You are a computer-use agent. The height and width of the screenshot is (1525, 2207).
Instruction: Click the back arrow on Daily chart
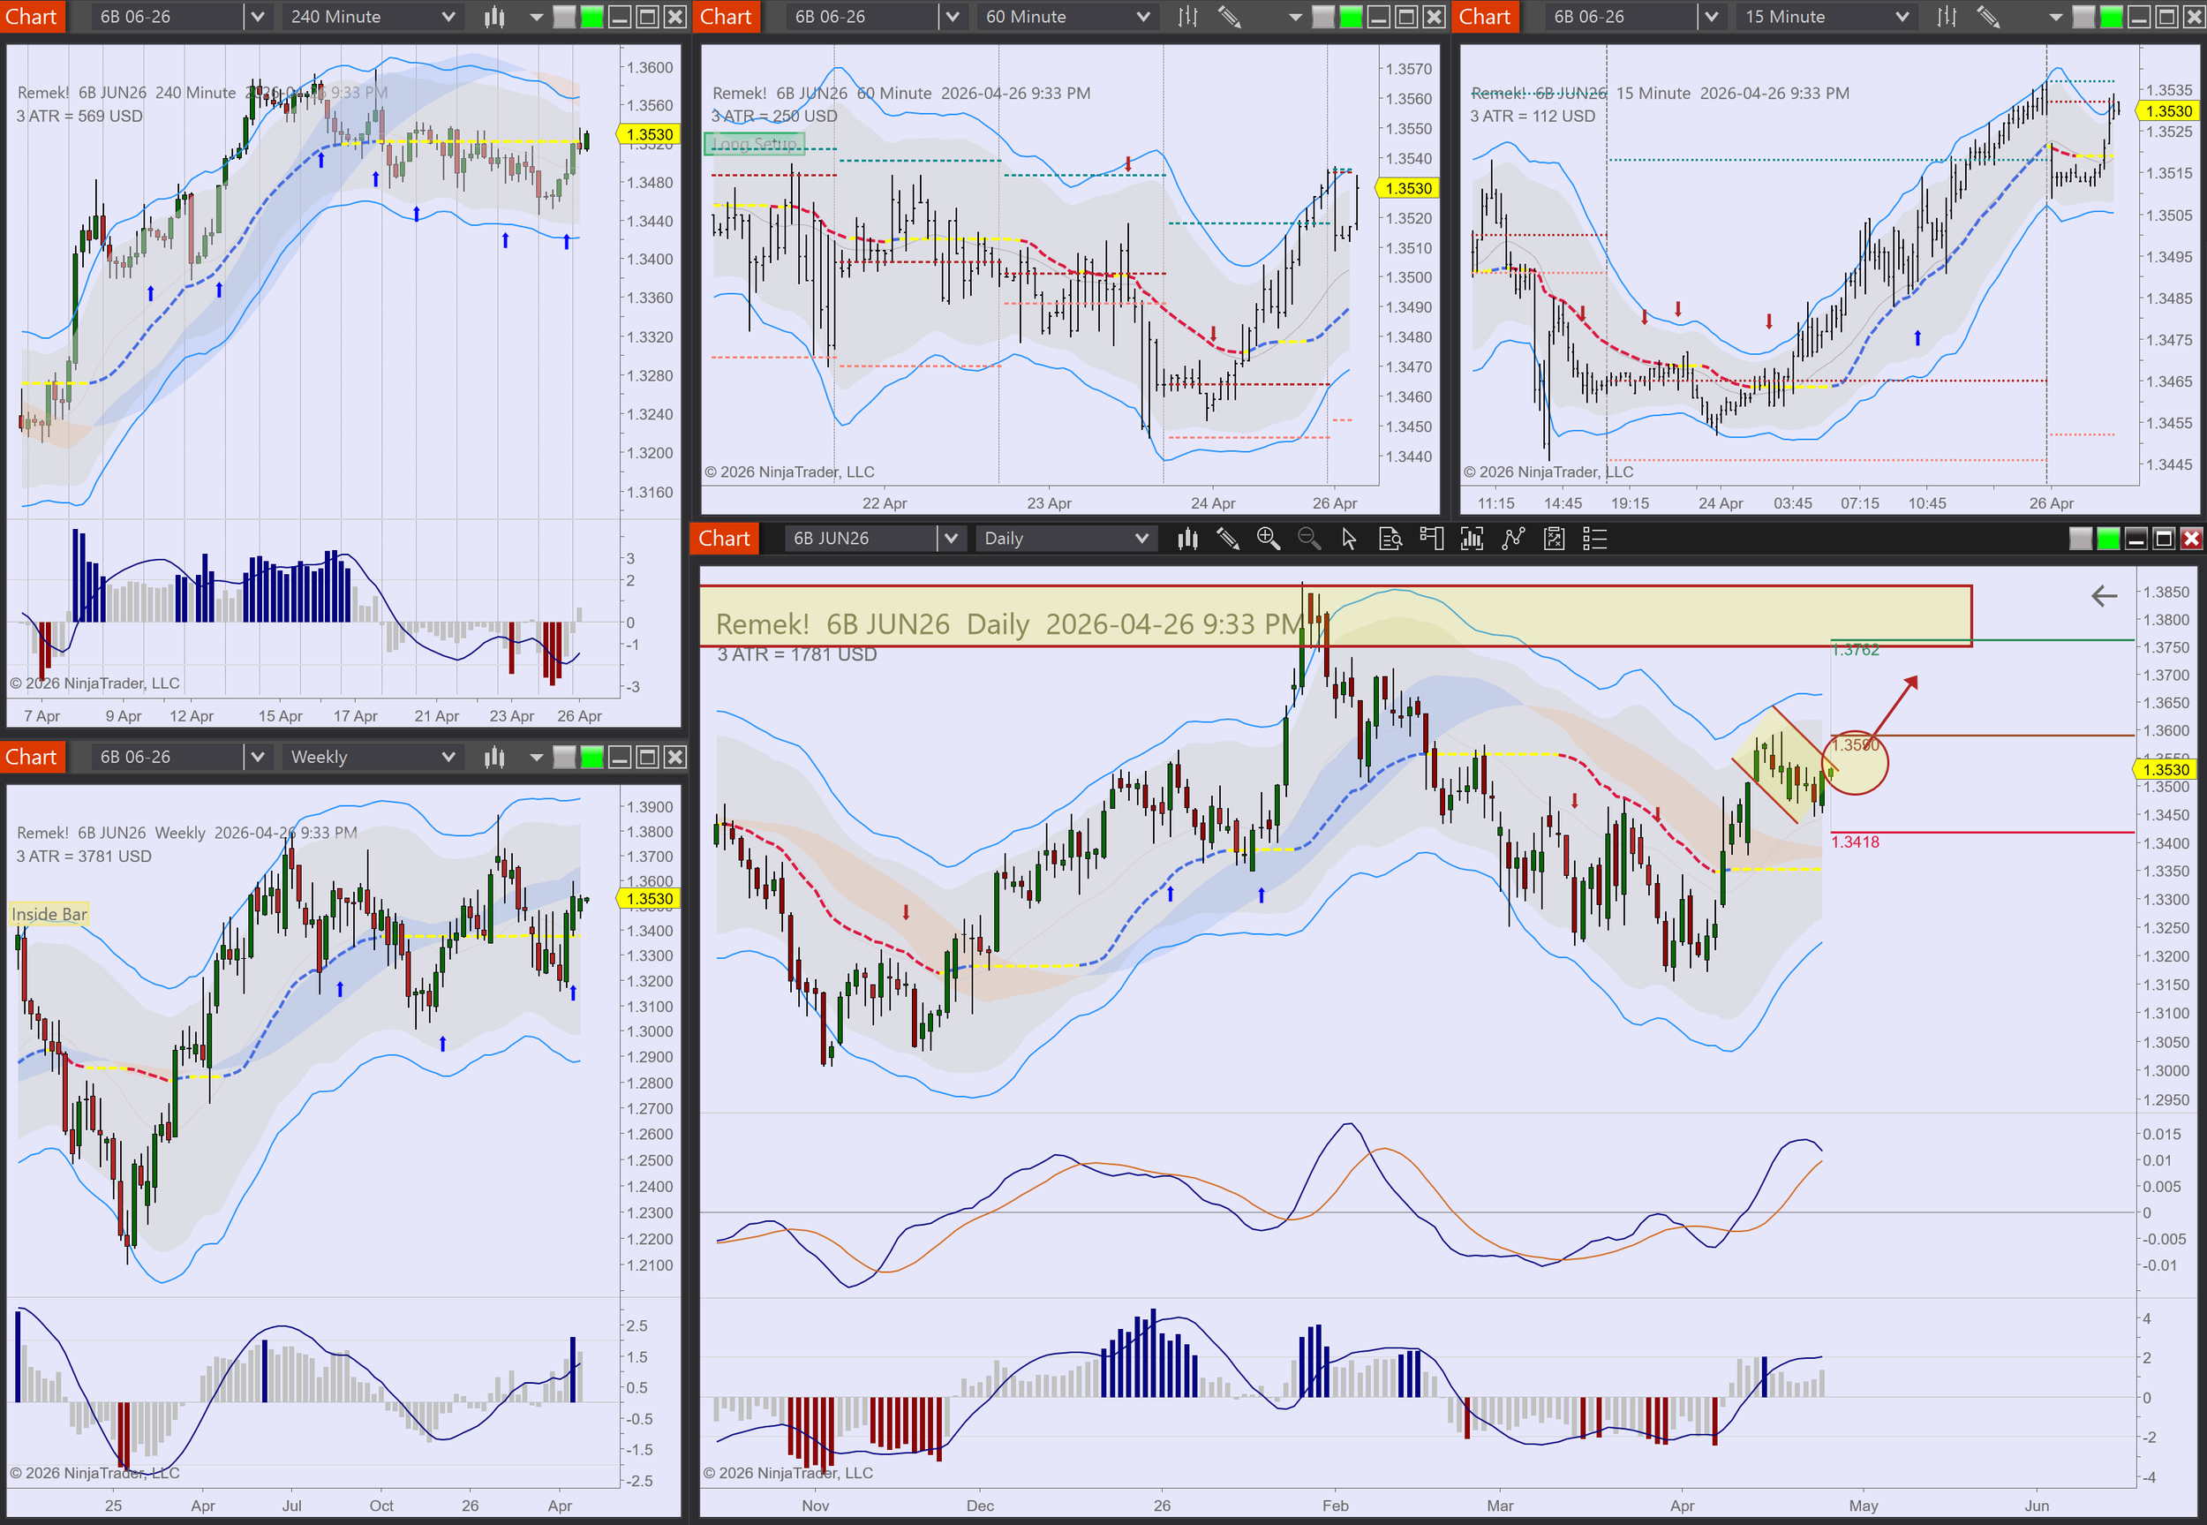click(x=2104, y=596)
